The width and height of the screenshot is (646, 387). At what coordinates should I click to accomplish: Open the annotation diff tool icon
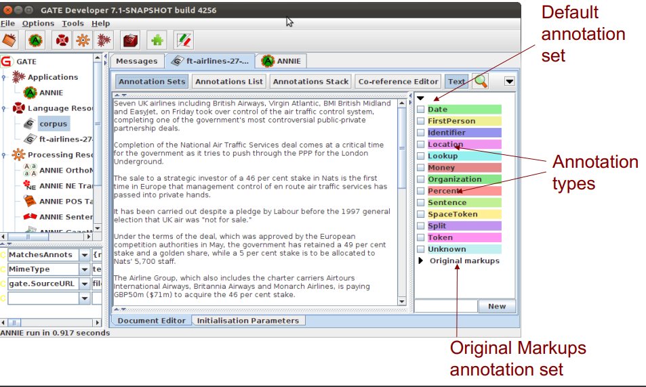click(x=183, y=41)
